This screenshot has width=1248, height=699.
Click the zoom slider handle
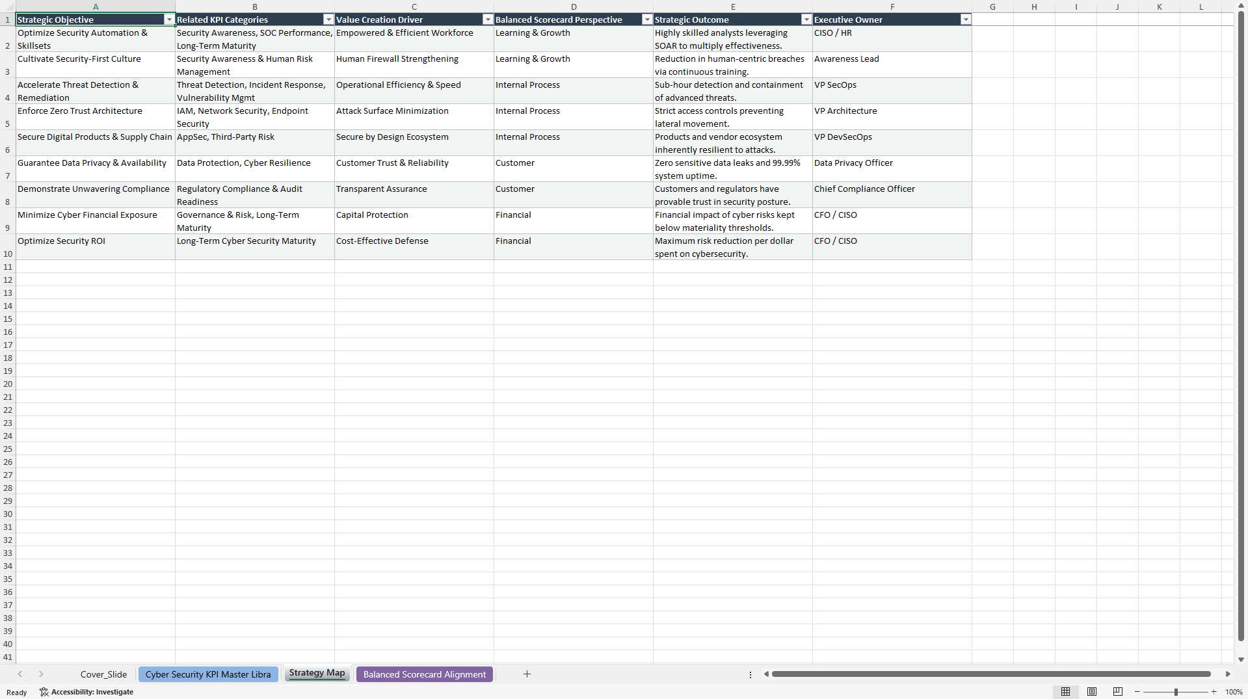[x=1176, y=692]
